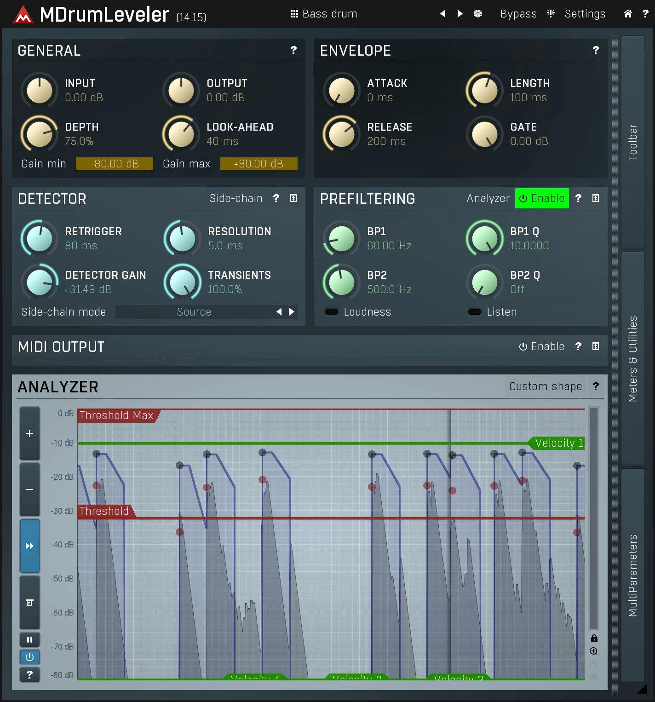
Task: Click the right arrow on the Side-chain mode selector
Action: click(291, 312)
